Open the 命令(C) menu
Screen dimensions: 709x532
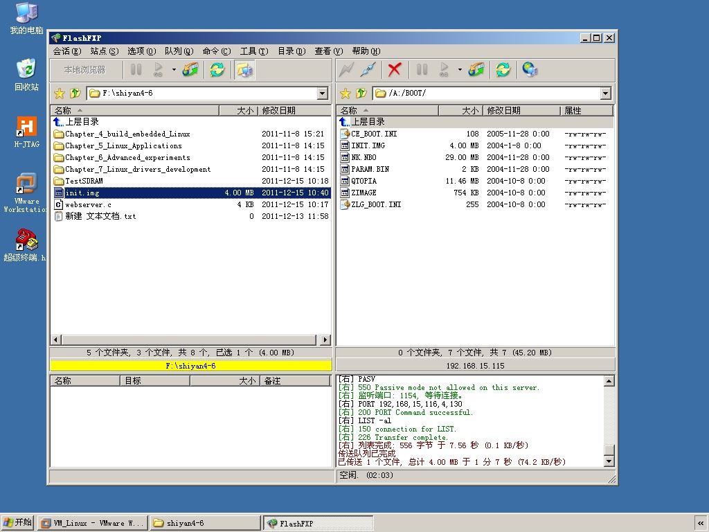pos(217,51)
